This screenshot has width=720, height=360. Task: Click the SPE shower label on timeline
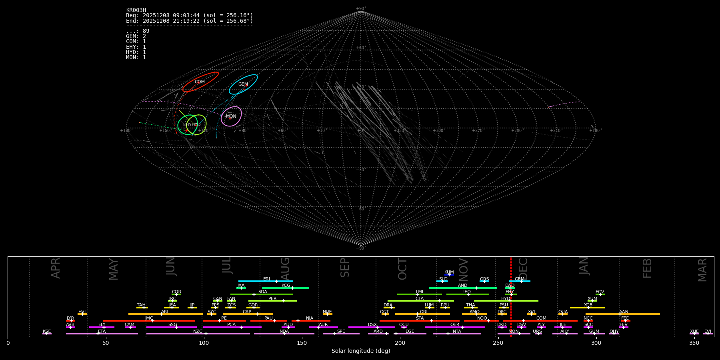click(341, 332)
